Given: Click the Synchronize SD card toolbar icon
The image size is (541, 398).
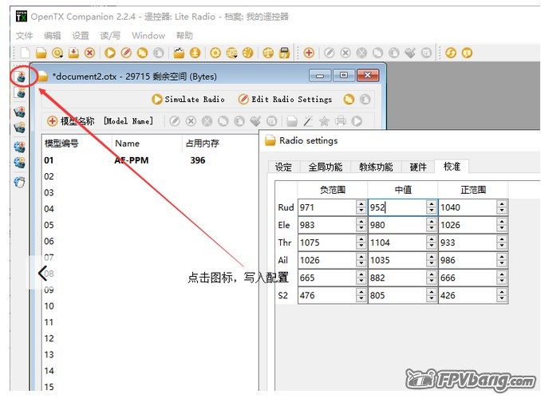Looking at the screenshot, I should (284, 53).
